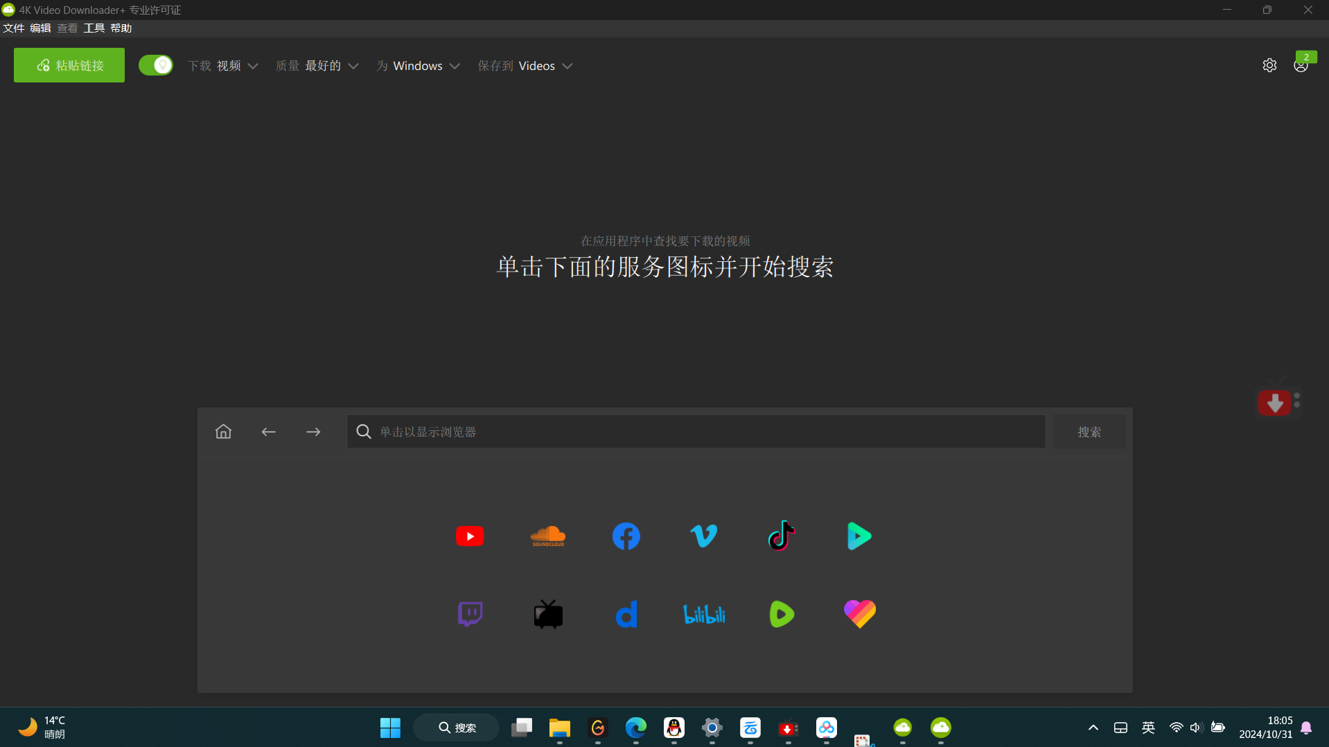
Task: Open the 帮助 menu
Action: 121,28
